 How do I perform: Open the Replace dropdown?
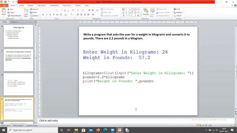[x=178, y=12]
